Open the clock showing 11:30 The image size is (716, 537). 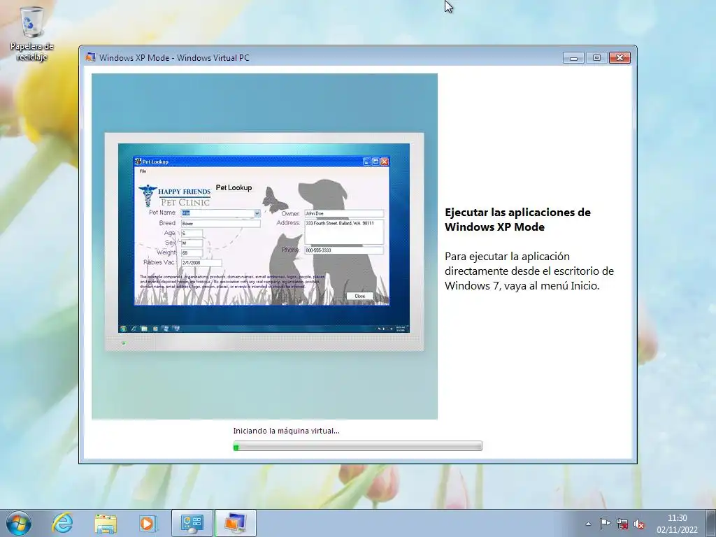(x=677, y=518)
